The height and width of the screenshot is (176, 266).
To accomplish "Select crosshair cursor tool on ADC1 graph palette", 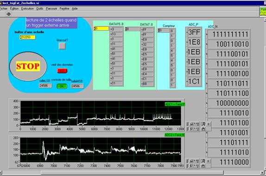I will [x=209, y=124].
